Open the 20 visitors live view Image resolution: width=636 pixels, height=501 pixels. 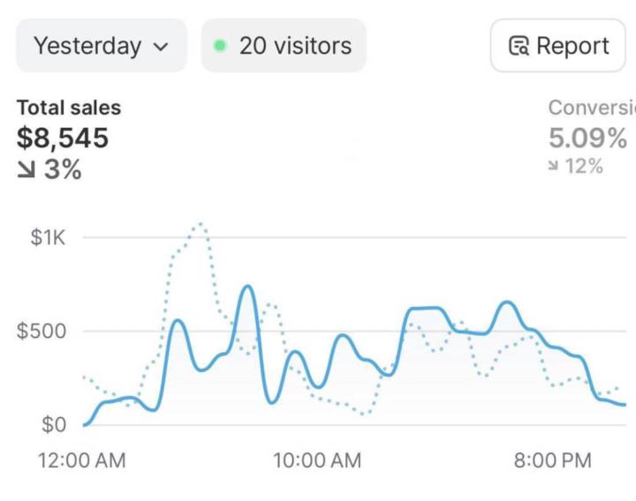284,45
